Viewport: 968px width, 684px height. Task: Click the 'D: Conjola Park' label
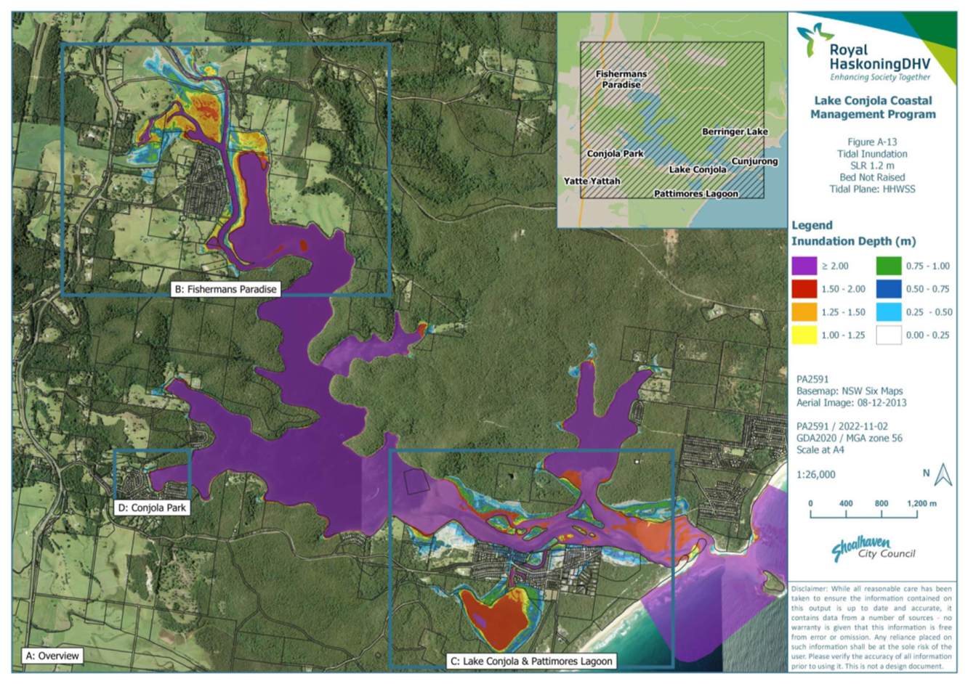pyautogui.click(x=152, y=508)
